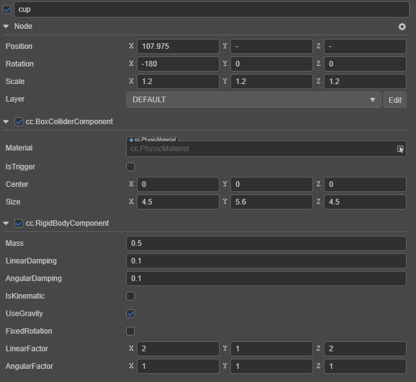Click the Size Y input field

click(x=271, y=202)
